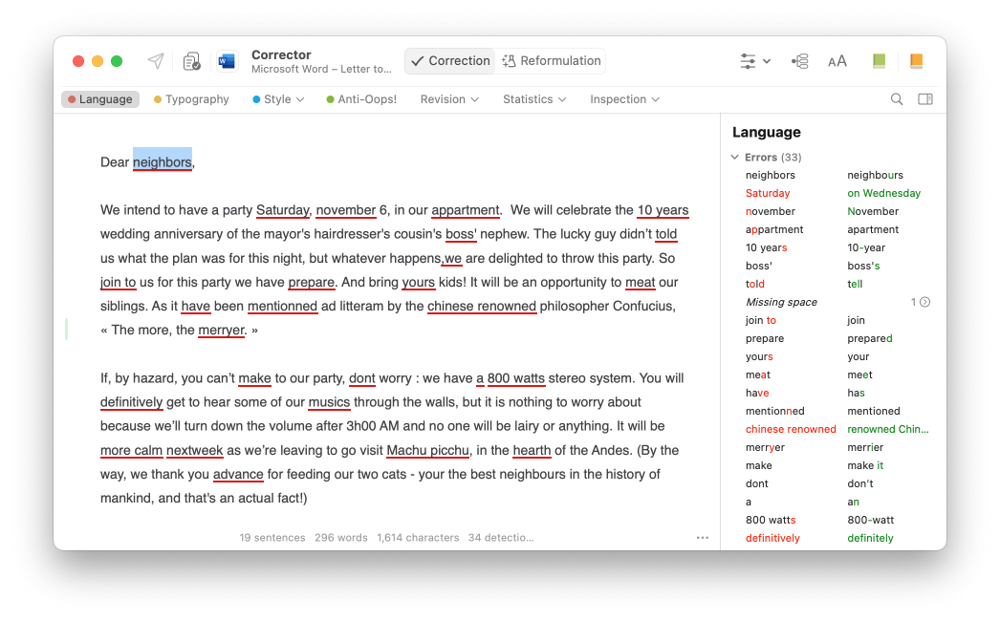Expand the Missing space entry arrow
The image size is (1000, 621).
click(924, 302)
